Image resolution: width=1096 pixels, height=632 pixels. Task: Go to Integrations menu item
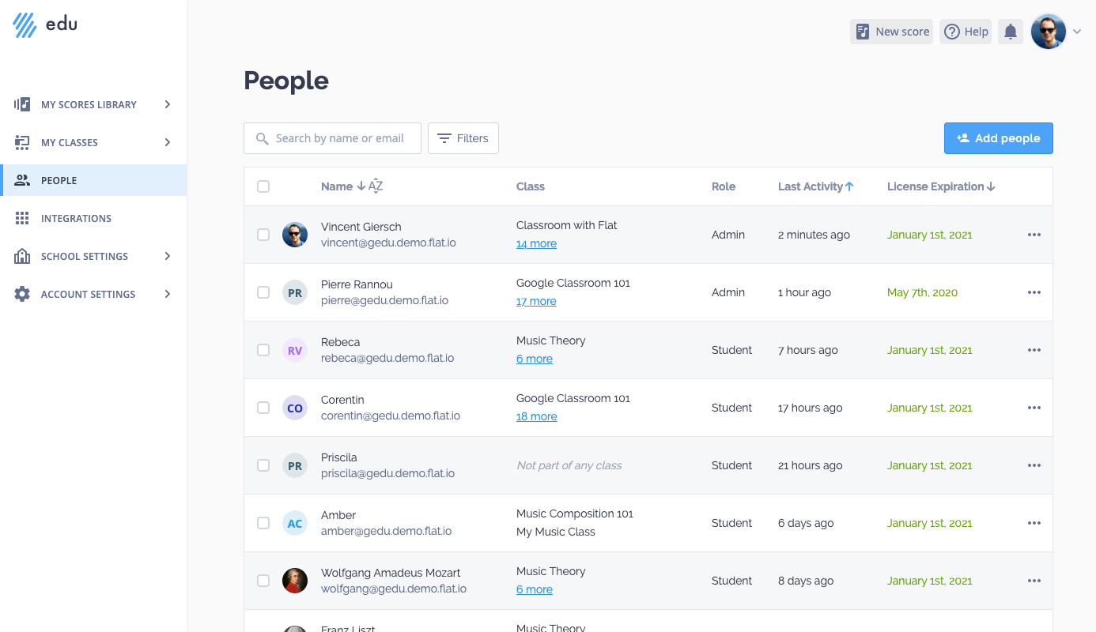coord(93,218)
